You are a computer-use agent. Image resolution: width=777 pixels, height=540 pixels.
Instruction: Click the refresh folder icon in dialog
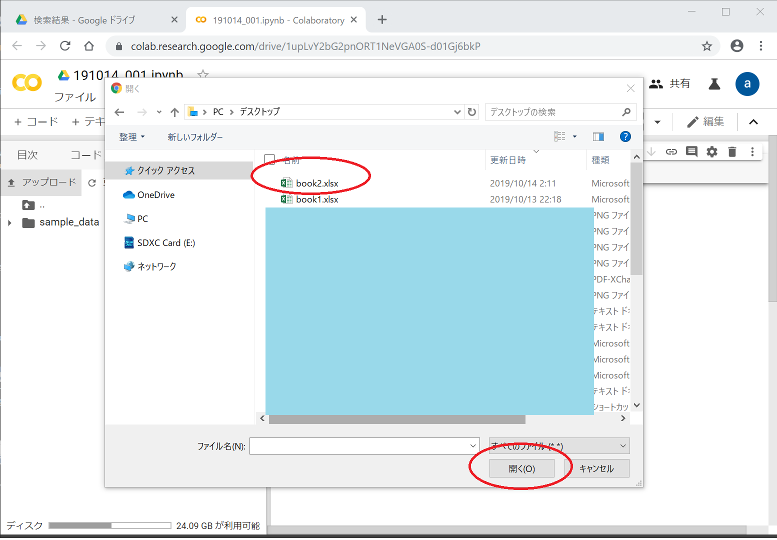471,112
